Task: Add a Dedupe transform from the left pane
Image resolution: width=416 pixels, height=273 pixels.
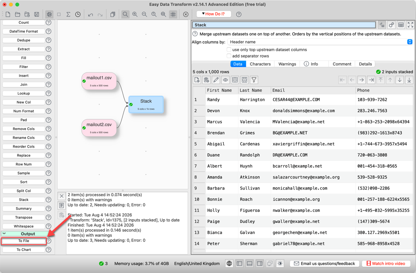Action: click(23, 40)
